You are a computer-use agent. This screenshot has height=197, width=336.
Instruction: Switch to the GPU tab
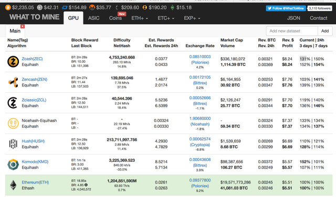point(73,18)
